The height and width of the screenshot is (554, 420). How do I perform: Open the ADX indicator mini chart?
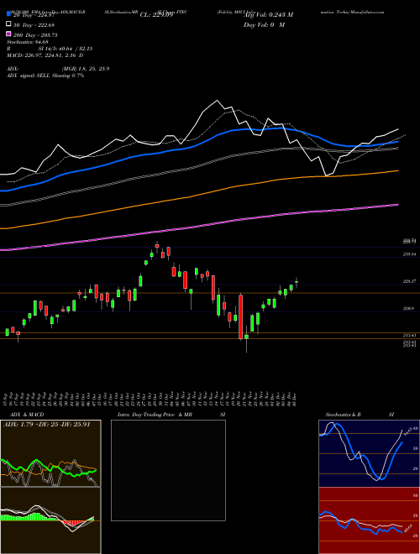coord(50,453)
